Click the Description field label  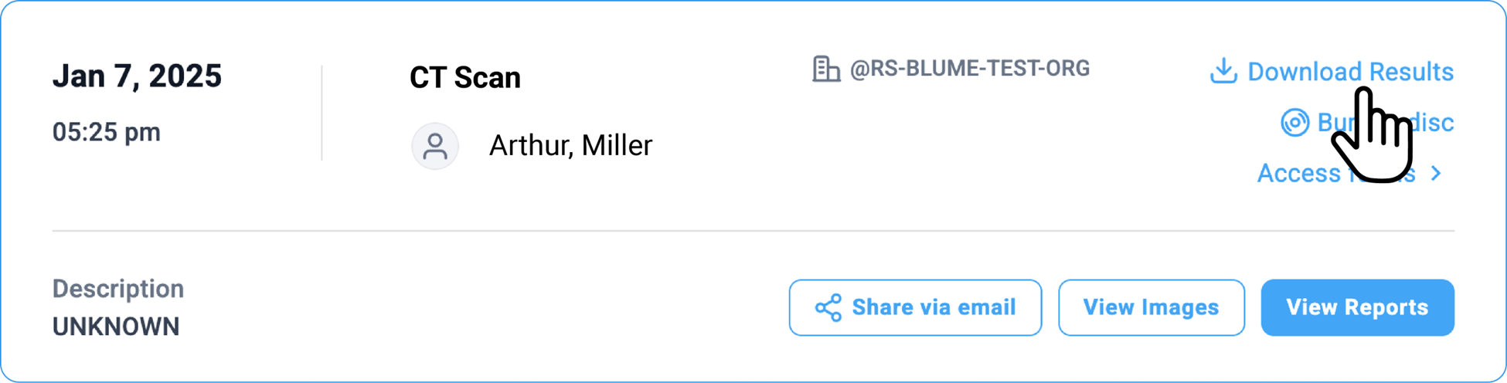(x=118, y=289)
